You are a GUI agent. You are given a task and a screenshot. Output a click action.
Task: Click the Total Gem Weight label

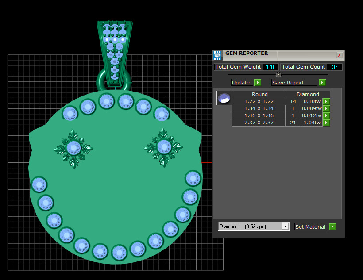coord(238,67)
